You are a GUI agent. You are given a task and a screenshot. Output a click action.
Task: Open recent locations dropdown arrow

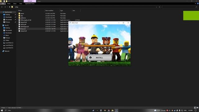click(7, 7)
